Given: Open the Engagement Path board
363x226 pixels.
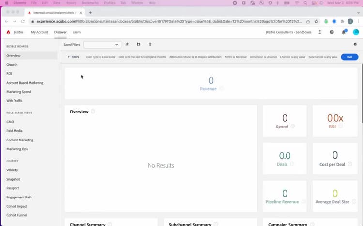Looking at the screenshot, I should coord(19,197).
